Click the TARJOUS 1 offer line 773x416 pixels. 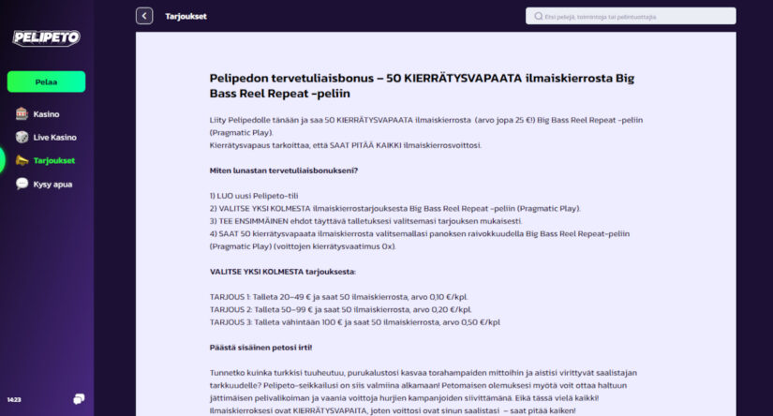[341, 296]
